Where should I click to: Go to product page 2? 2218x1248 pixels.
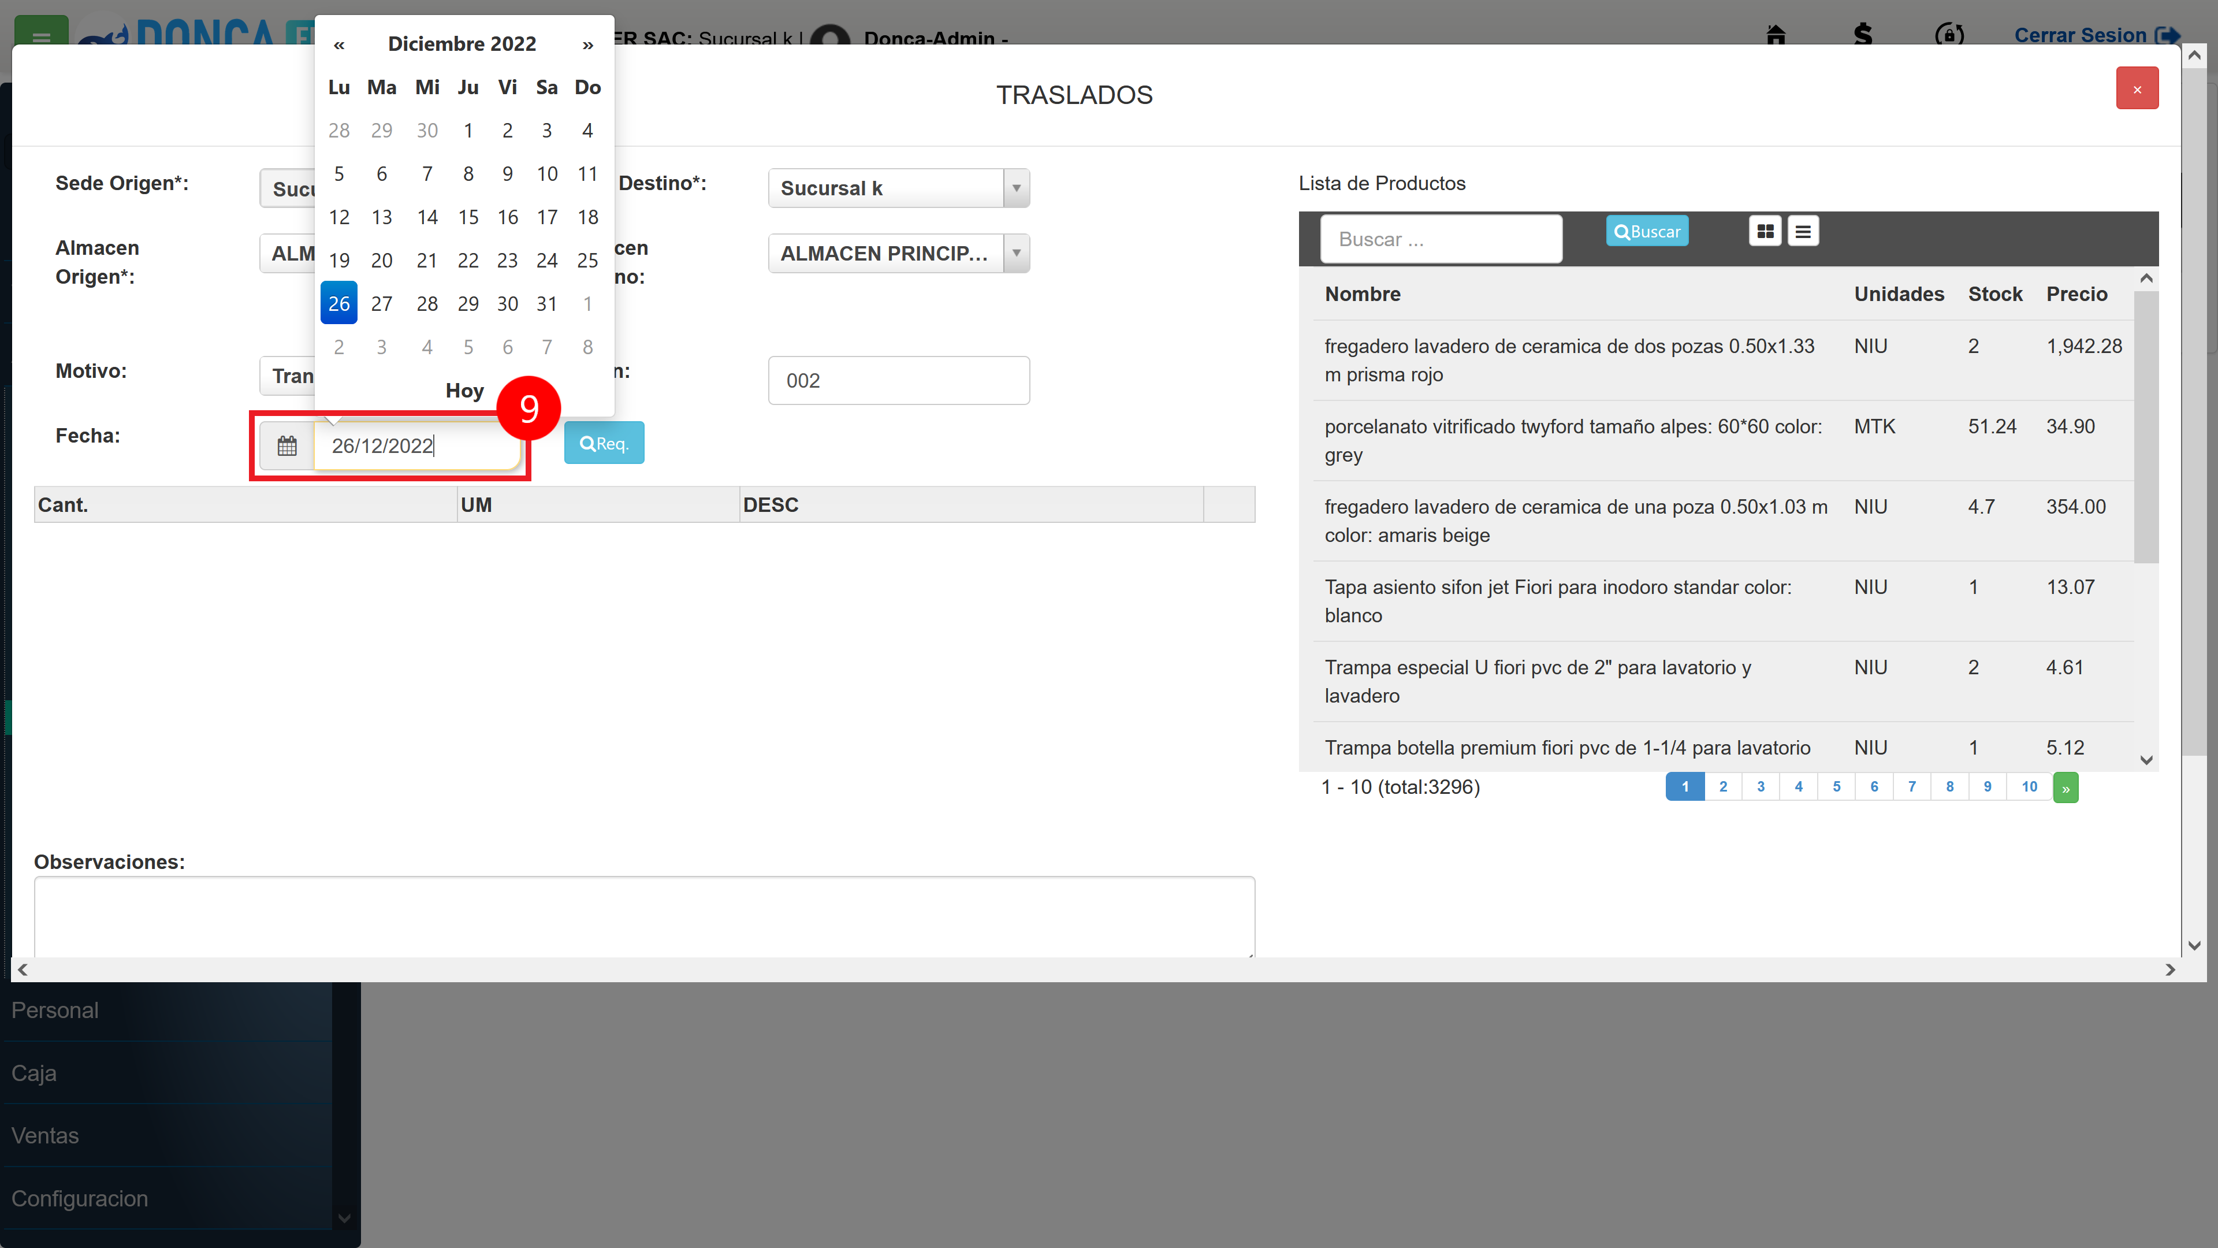1723,786
